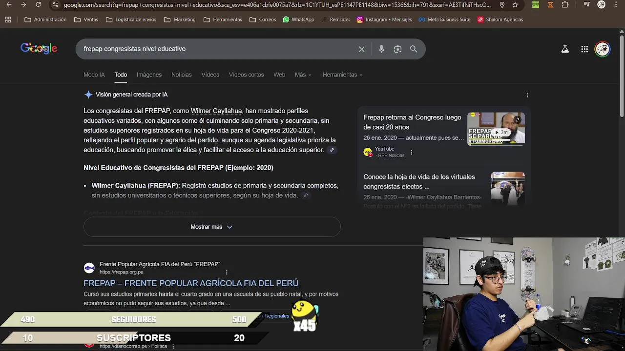Click the source link icon after Cayllahua bullet
Viewport: 625px width, 351px height.
click(306, 195)
